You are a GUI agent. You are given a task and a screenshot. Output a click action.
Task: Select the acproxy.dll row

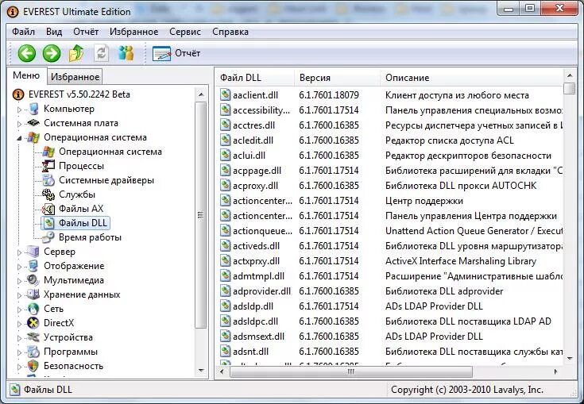pos(389,186)
